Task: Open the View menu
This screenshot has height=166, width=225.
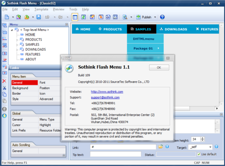Action: coord(26,9)
